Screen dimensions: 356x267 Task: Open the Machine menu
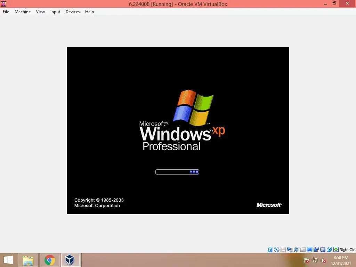(23, 12)
